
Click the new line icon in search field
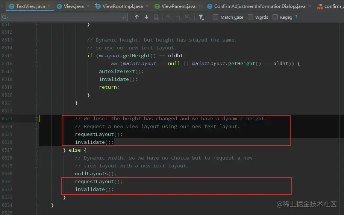tap(124, 17)
